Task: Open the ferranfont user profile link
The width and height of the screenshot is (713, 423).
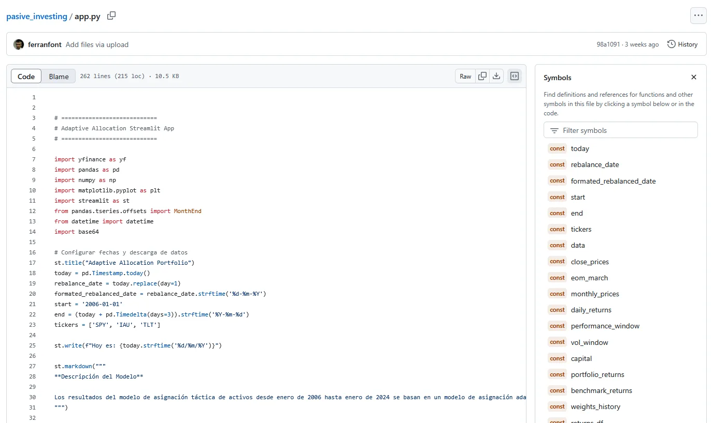Action: 45,44
